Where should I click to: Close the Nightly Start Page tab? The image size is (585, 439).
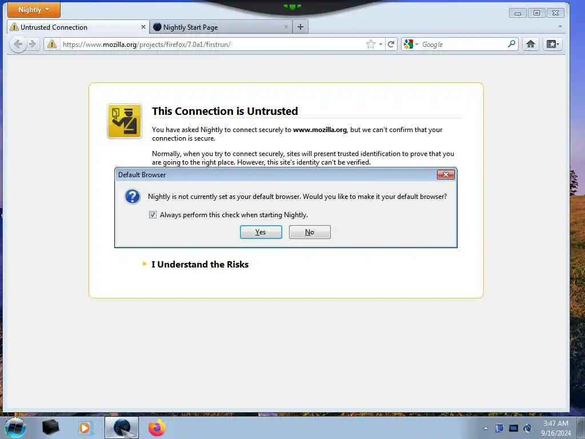point(286,27)
